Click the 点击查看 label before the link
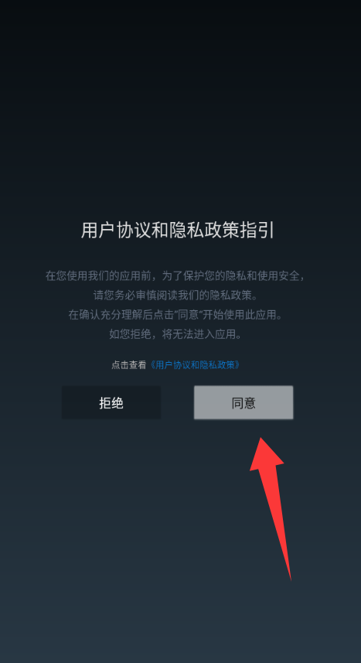Image resolution: width=361 pixels, height=663 pixels. (129, 365)
